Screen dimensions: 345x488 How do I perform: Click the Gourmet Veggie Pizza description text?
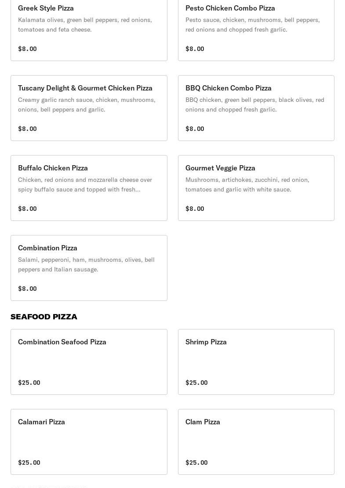tap(247, 184)
